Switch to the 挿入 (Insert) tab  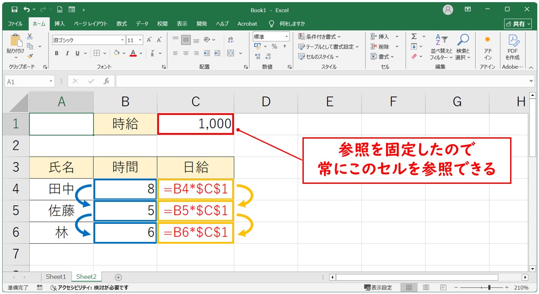click(x=59, y=24)
